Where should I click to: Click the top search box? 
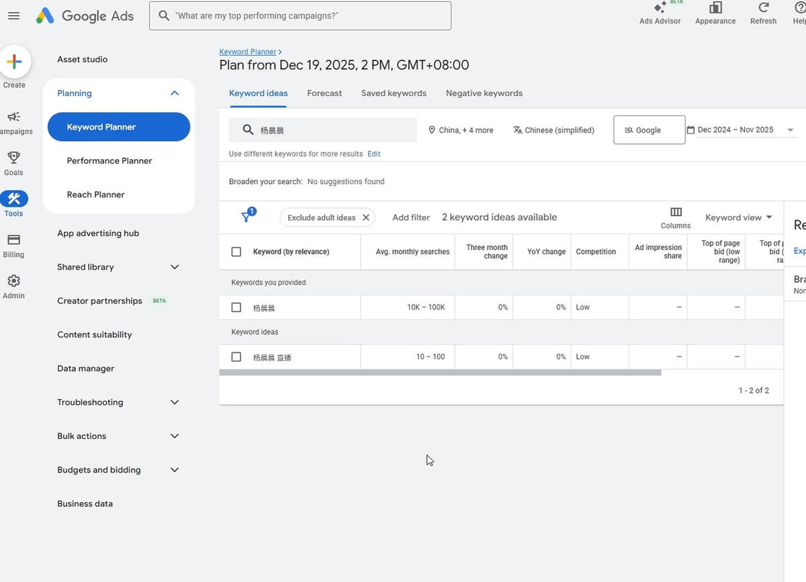[300, 15]
